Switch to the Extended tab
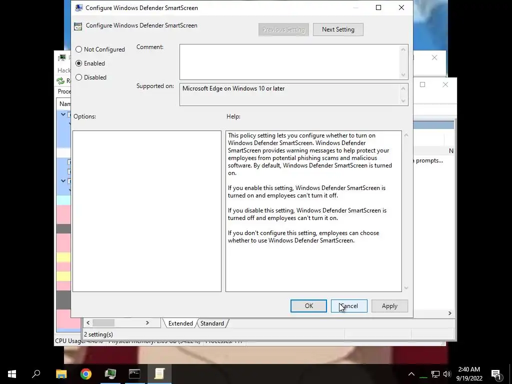The height and width of the screenshot is (384, 512). coord(180,323)
